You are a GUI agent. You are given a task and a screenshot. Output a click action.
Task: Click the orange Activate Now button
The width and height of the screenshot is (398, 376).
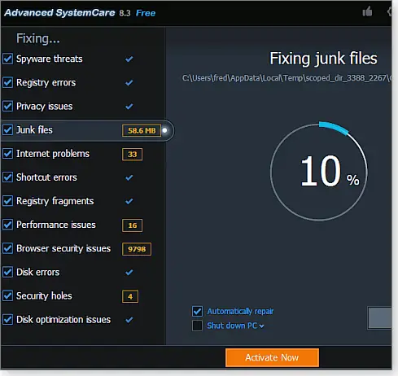(272, 357)
